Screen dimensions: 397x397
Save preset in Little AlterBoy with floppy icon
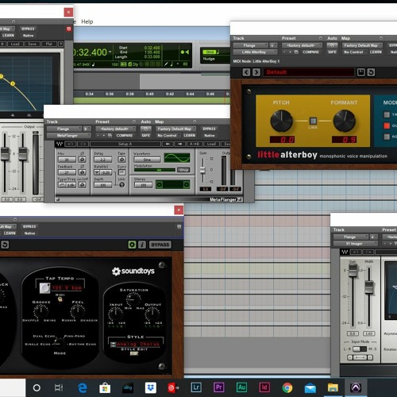(361, 72)
